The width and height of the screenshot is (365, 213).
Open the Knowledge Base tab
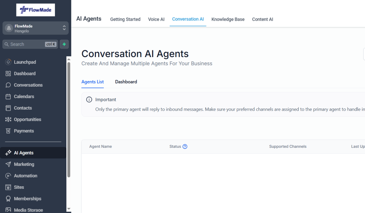(228, 19)
